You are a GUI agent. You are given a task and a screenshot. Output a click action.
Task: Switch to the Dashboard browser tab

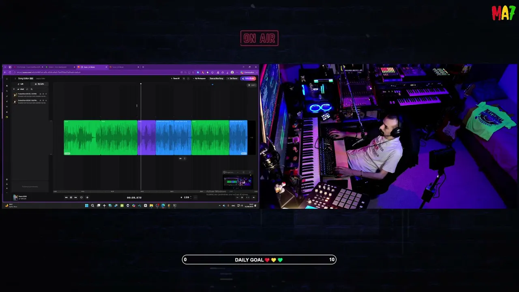tap(60, 67)
